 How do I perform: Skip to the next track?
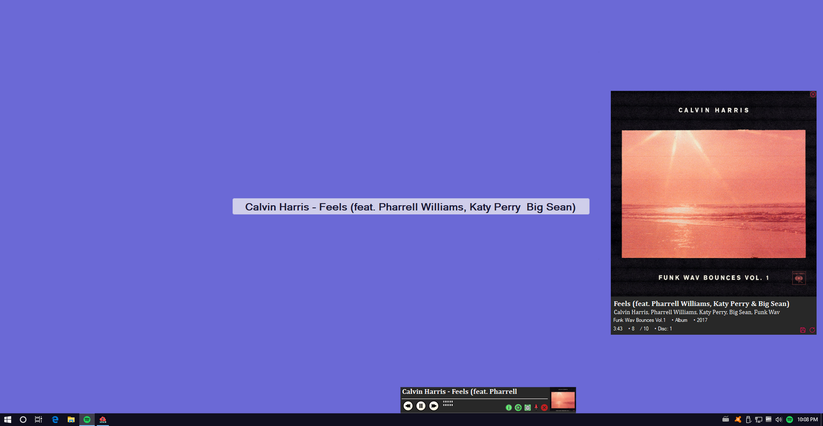434,406
